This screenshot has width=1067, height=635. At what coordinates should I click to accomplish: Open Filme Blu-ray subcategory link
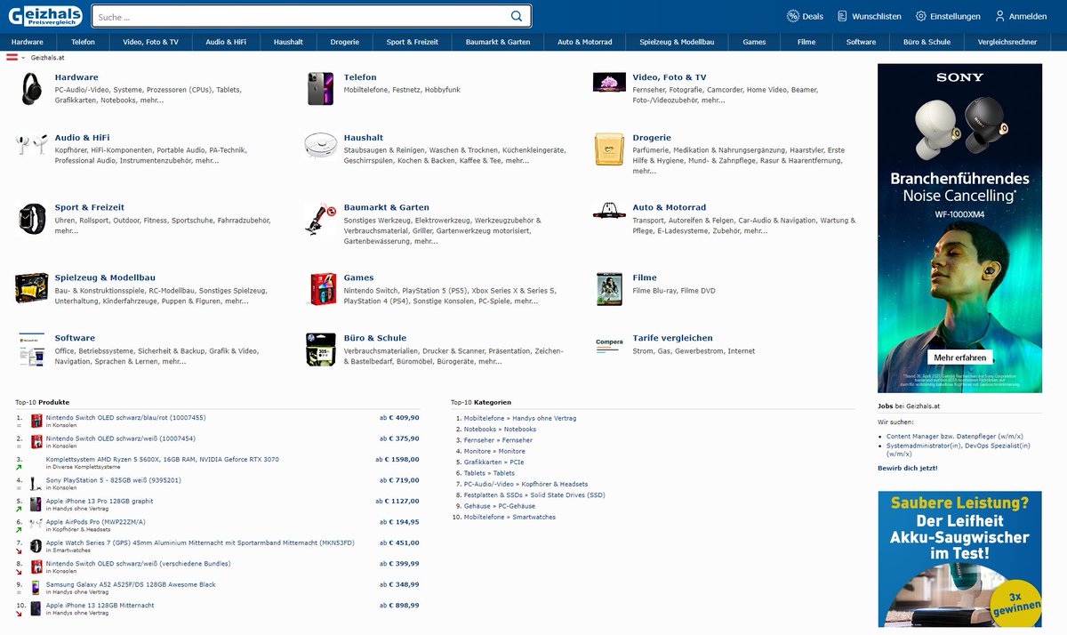[654, 291]
